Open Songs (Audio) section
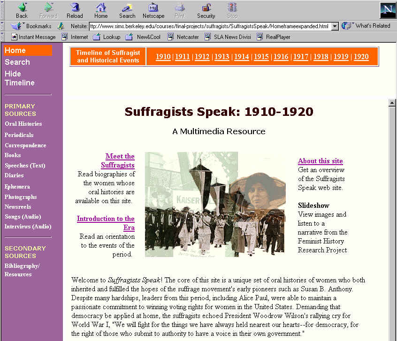This screenshot has height=341, width=397. tap(23, 217)
